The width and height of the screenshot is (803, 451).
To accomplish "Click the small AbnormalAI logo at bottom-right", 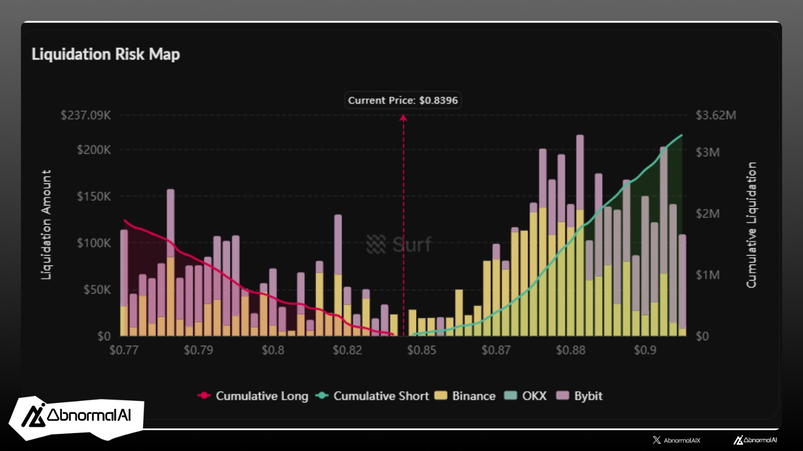I will click(x=755, y=440).
